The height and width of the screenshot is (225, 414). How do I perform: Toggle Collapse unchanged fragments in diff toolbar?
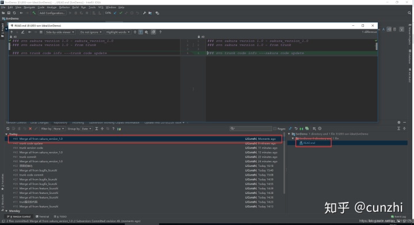(135, 32)
